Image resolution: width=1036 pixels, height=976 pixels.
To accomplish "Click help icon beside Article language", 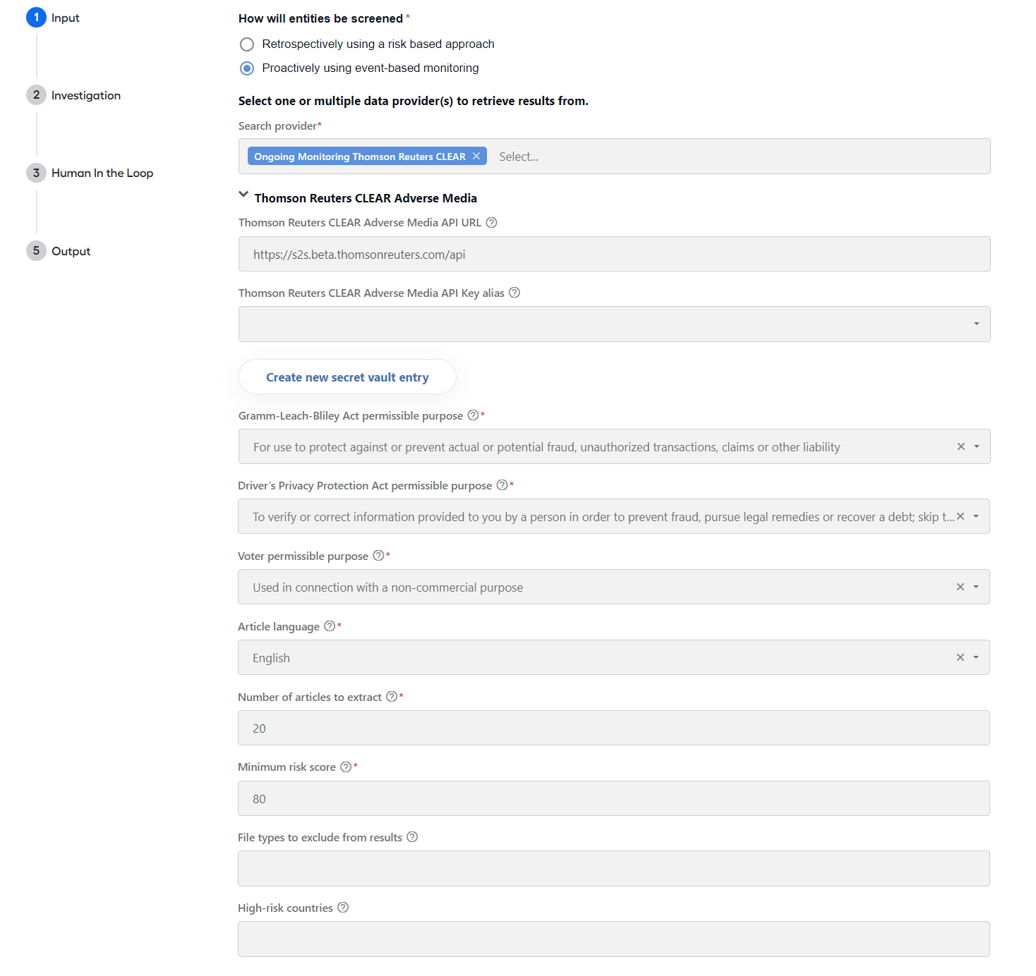I will (x=330, y=626).
